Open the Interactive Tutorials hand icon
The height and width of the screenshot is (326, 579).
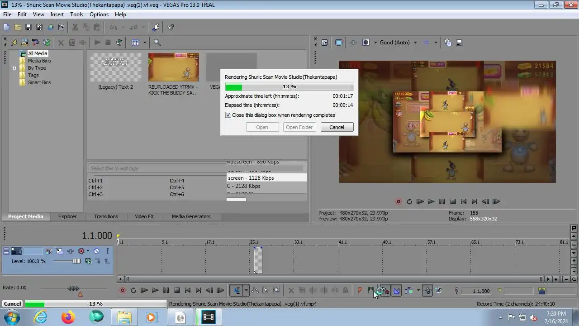[156, 27]
